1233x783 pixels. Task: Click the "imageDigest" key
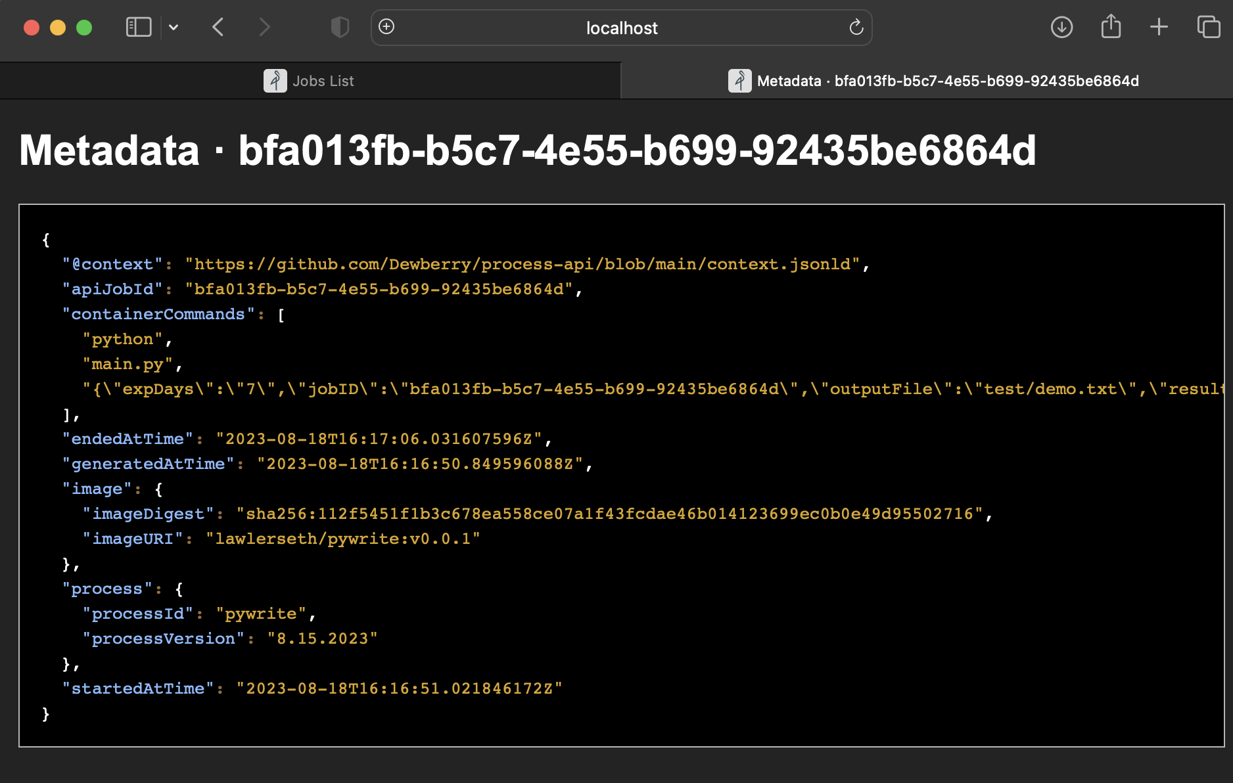[x=148, y=514]
